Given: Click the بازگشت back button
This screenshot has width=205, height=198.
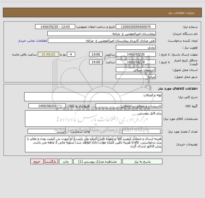Looking at the screenshot, I should 51,161.
